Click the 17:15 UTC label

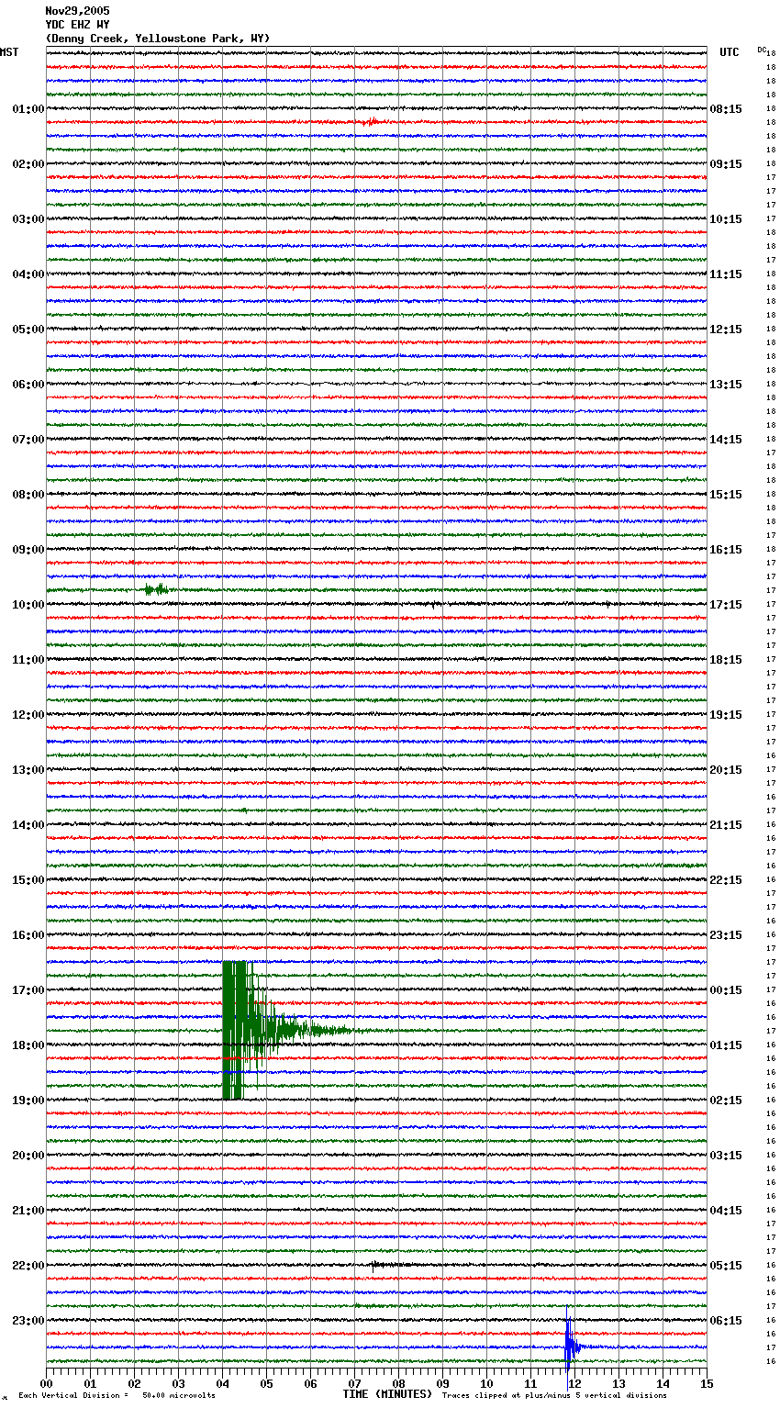(726, 605)
